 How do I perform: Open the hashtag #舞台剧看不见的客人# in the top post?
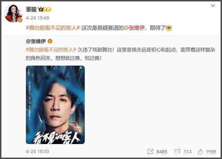53,28
